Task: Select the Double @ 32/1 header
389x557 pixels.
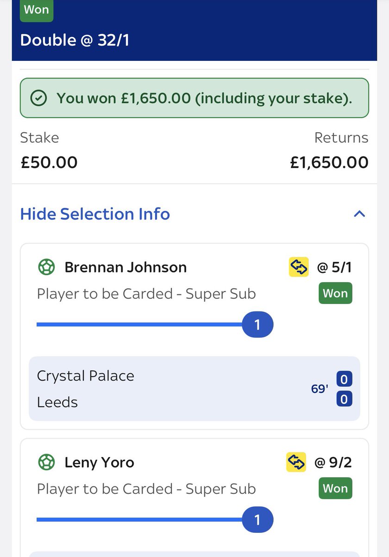Action: tap(75, 40)
